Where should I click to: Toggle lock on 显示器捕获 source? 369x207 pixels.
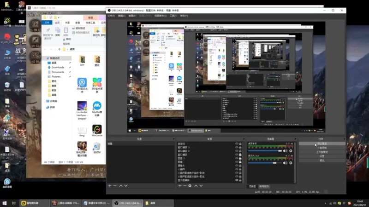click(240, 180)
